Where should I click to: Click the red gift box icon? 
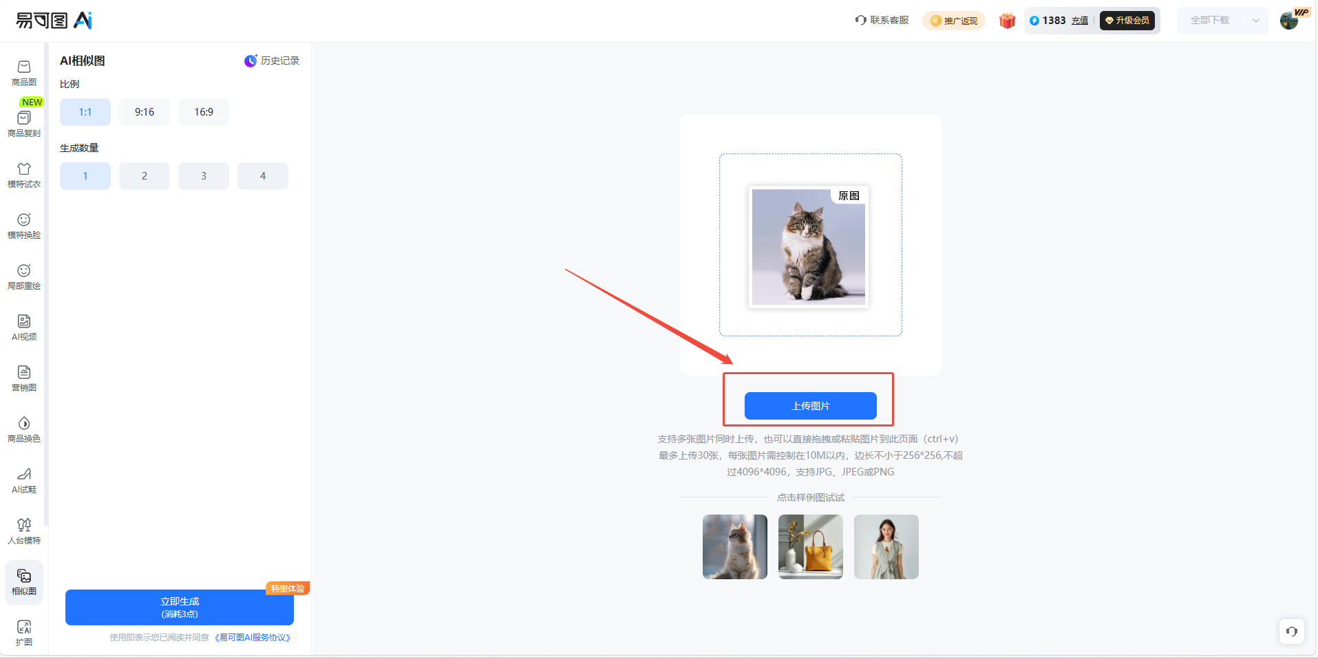[x=1007, y=21]
